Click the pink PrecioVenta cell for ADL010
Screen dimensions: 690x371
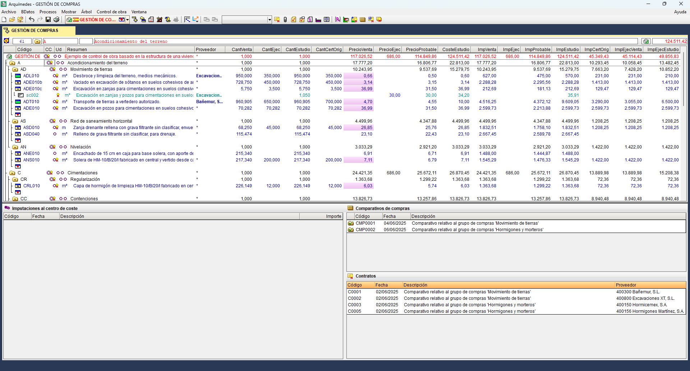click(358, 76)
